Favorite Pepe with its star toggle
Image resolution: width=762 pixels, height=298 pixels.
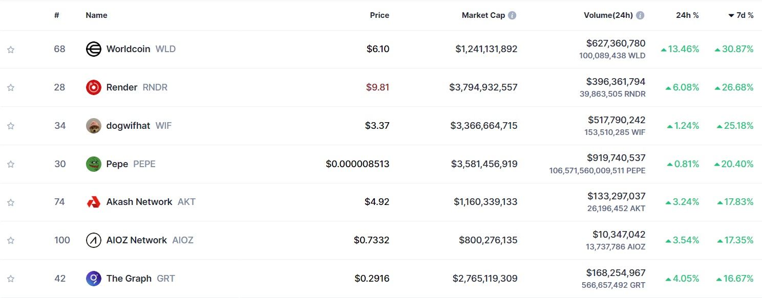tap(11, 164)
